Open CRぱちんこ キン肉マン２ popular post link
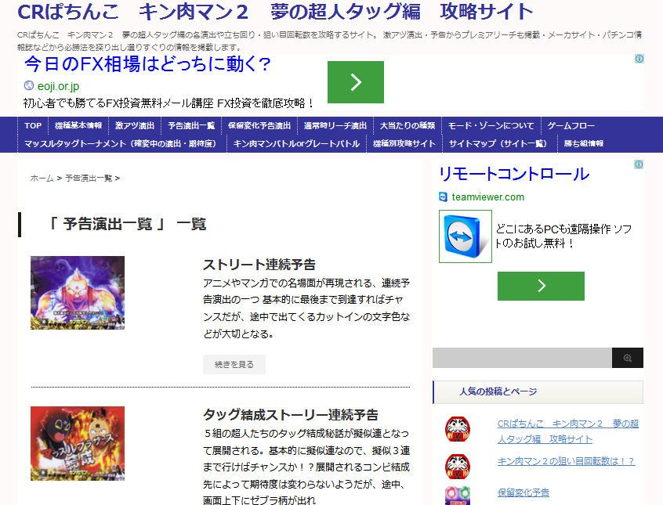Viewport: 663px width, 505px height. 568,431
